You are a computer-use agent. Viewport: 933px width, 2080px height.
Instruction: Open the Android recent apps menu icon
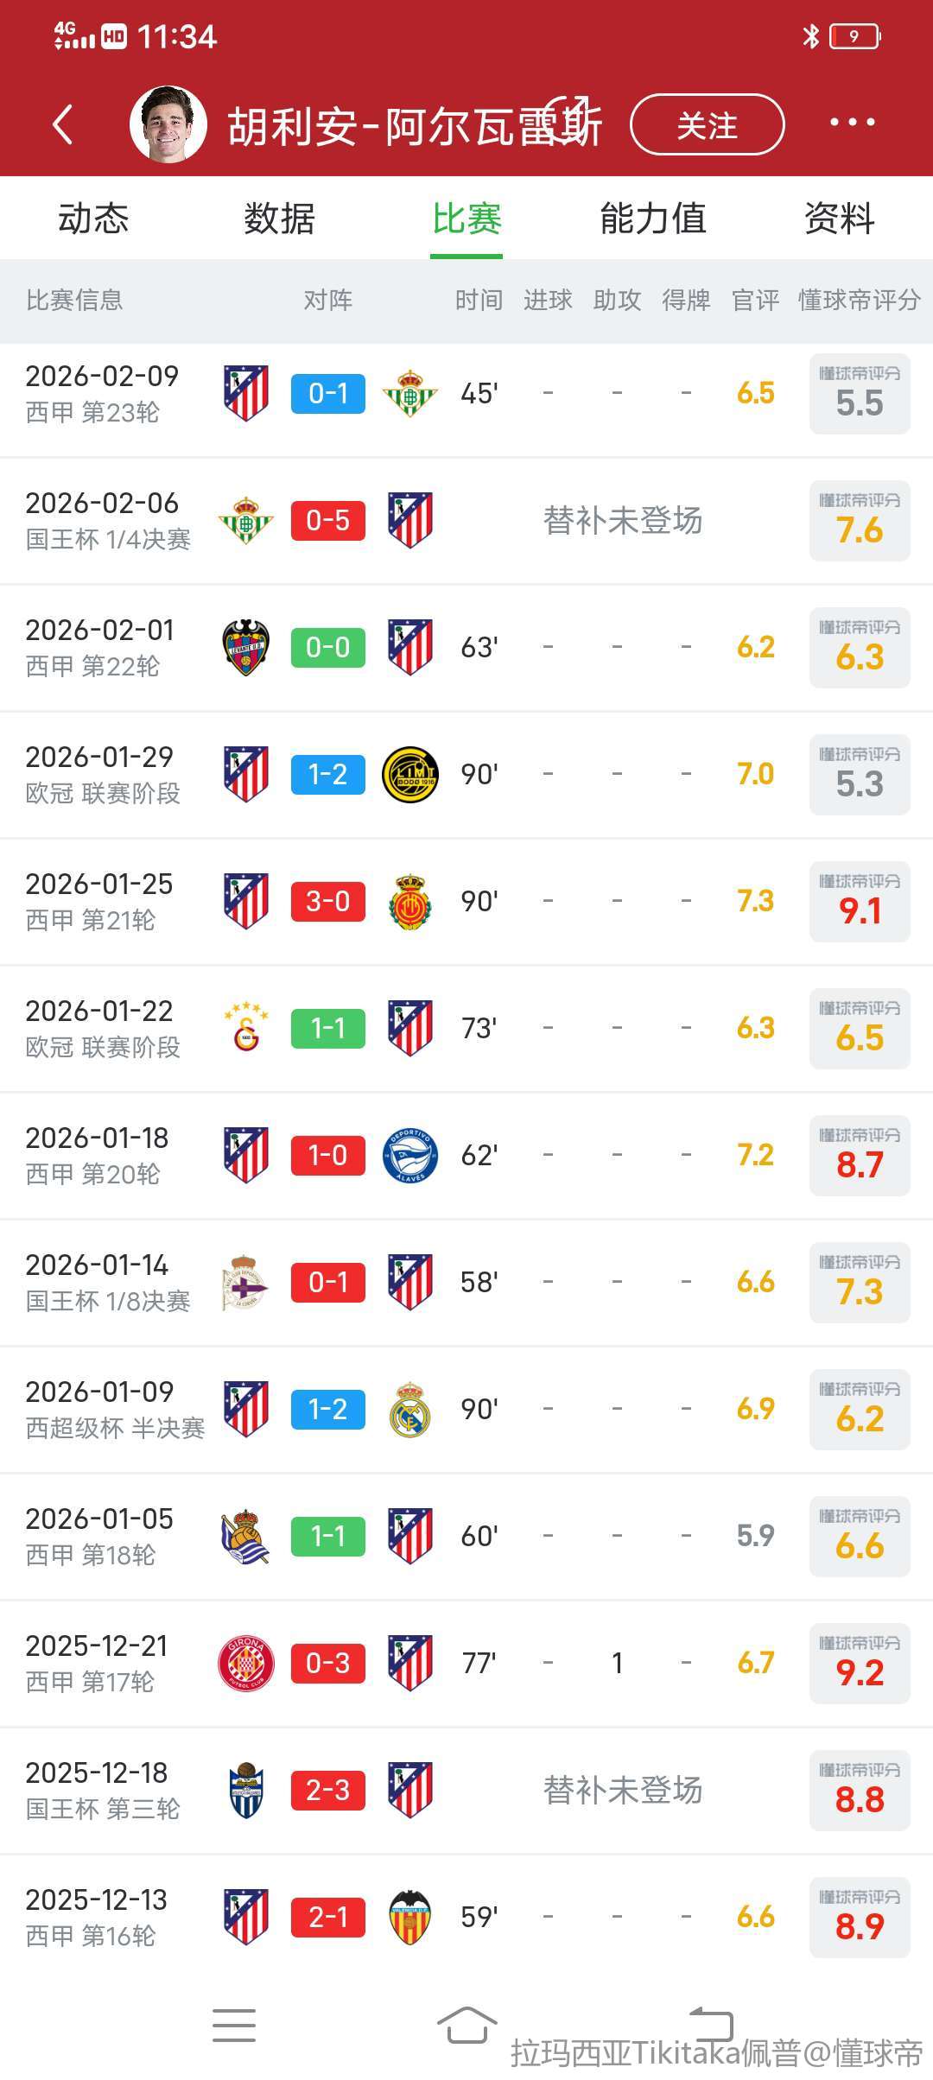pyautogui.click(x=234, y=2026)
